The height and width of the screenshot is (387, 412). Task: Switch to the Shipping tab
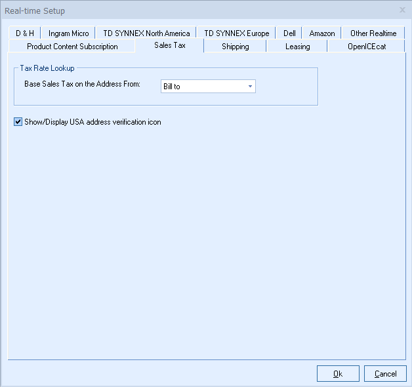pyautogui.click(x=235, y=47)
